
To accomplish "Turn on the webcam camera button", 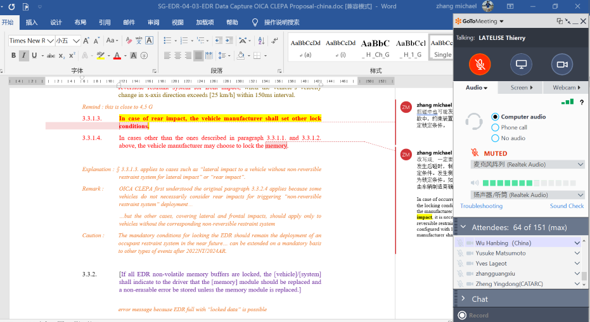I will point(561,65).
